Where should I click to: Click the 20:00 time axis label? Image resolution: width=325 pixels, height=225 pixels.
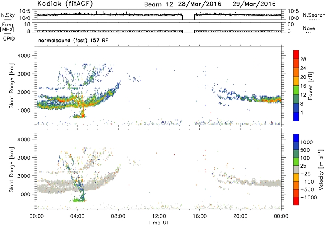tap(240, 216)
